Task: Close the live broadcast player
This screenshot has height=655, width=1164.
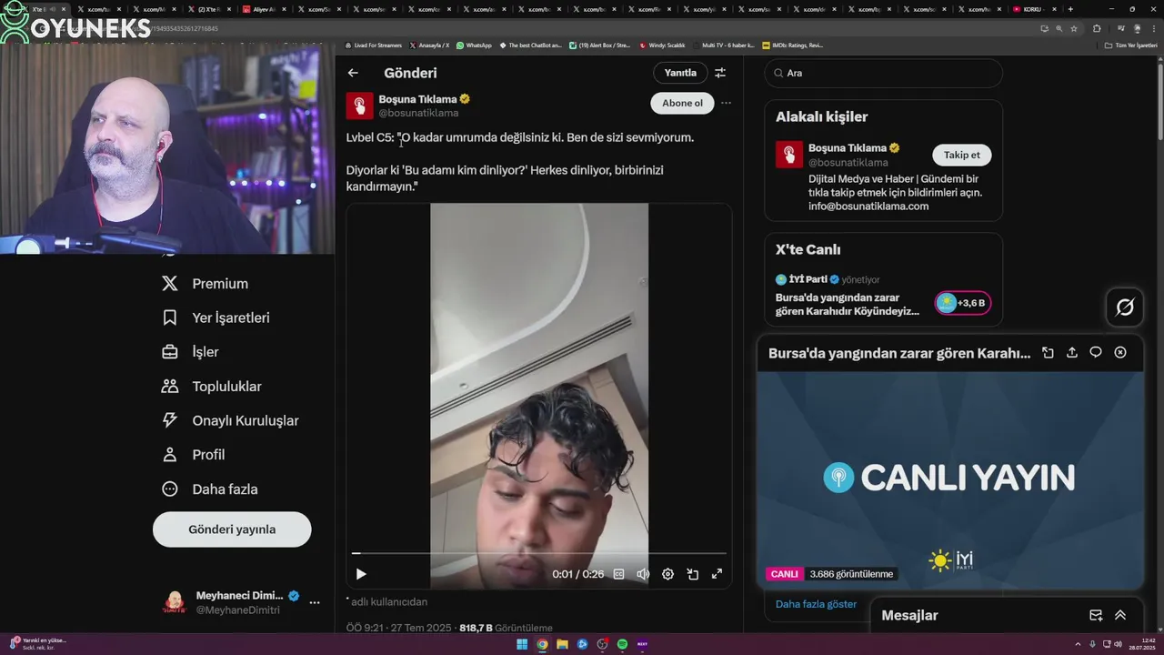Action: [1120, 353]
